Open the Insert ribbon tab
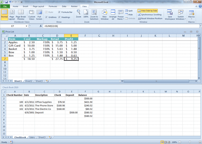 tap(25, 6)
